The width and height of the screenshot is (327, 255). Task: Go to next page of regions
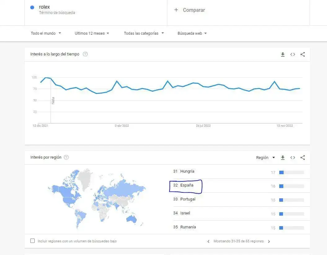tap(269, 241)
